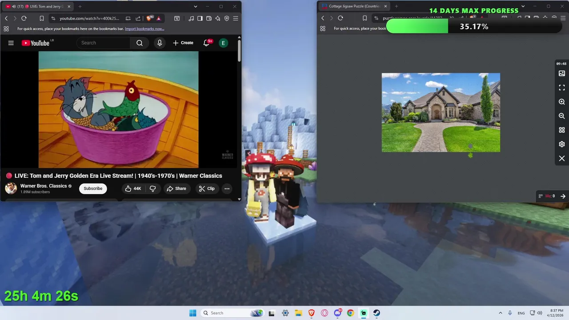Viewport: 569px width, 320px height.
Task: Open File Explorer from the taskbar
Action: (x=298, y=313)
